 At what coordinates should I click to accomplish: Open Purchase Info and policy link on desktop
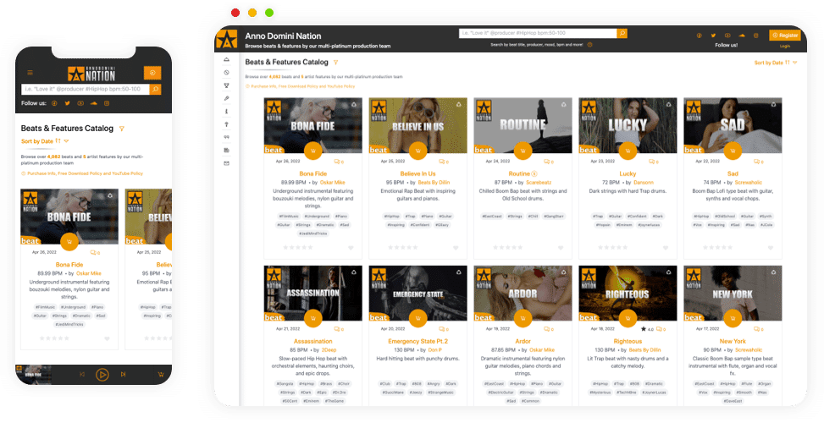[300, 86]
